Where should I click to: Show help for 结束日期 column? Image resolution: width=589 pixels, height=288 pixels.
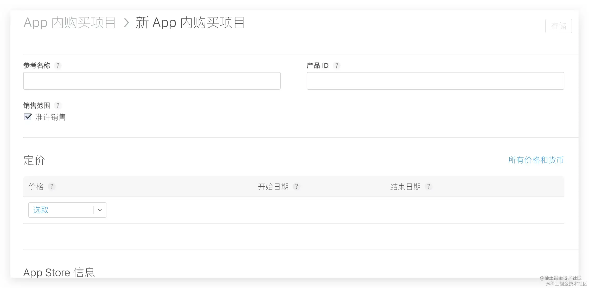(x=428, y=187)
